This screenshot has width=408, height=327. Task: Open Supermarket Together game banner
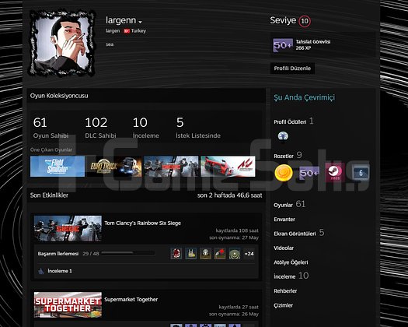[x=68, y=305]
